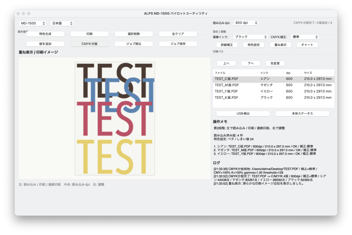The width and height of the screenshot is (352, 235).
Task: Click the ジョブ保存 button
Action: click(x=178, y=44)
